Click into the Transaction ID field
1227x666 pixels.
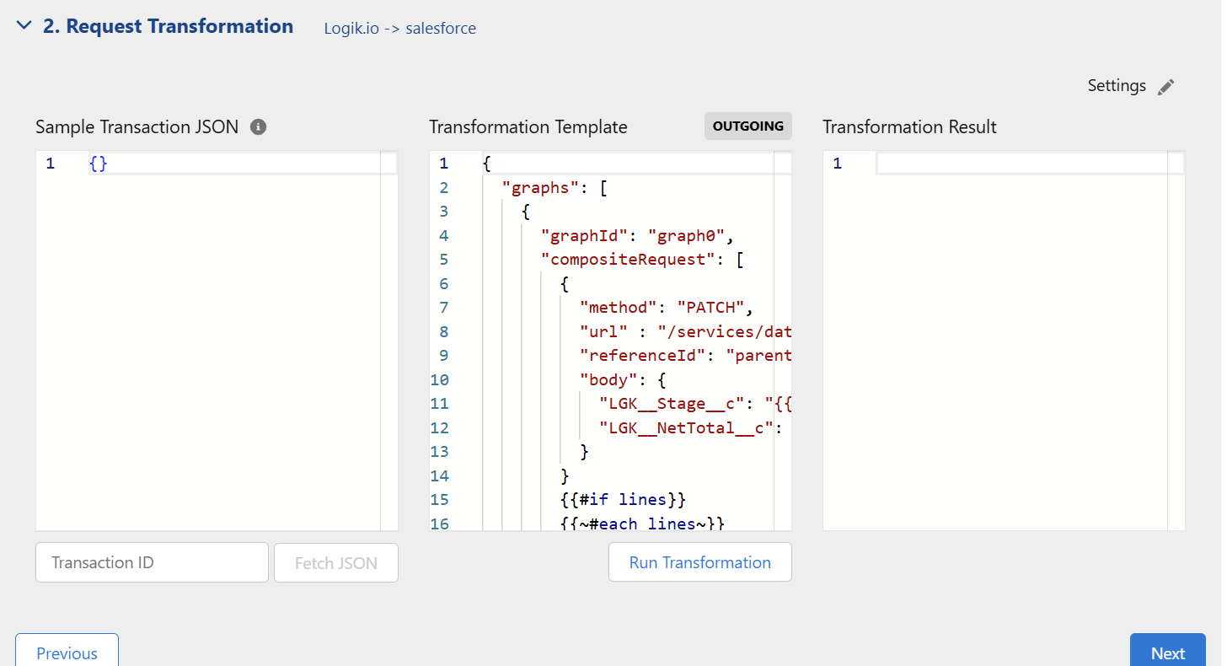[152, 562]
